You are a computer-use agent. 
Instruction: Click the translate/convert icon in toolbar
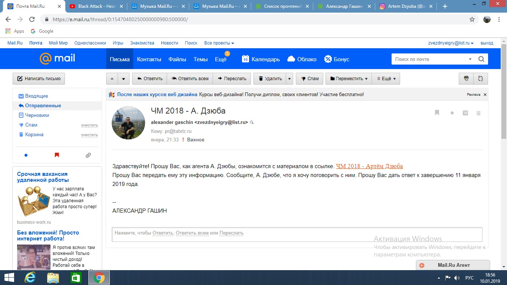pos(481,79)
